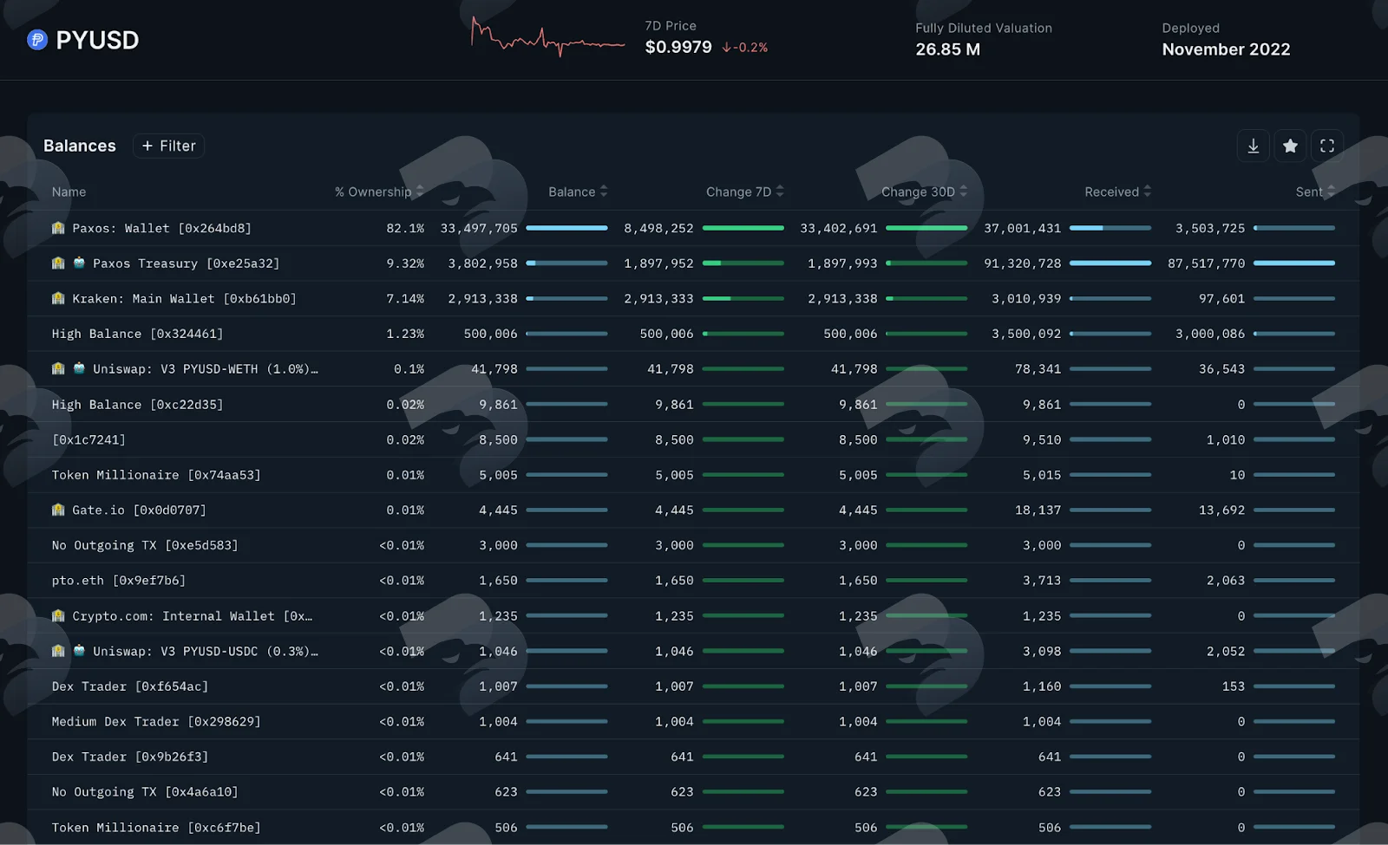Open Token Millionaire [0x74aa53] address

156,475
